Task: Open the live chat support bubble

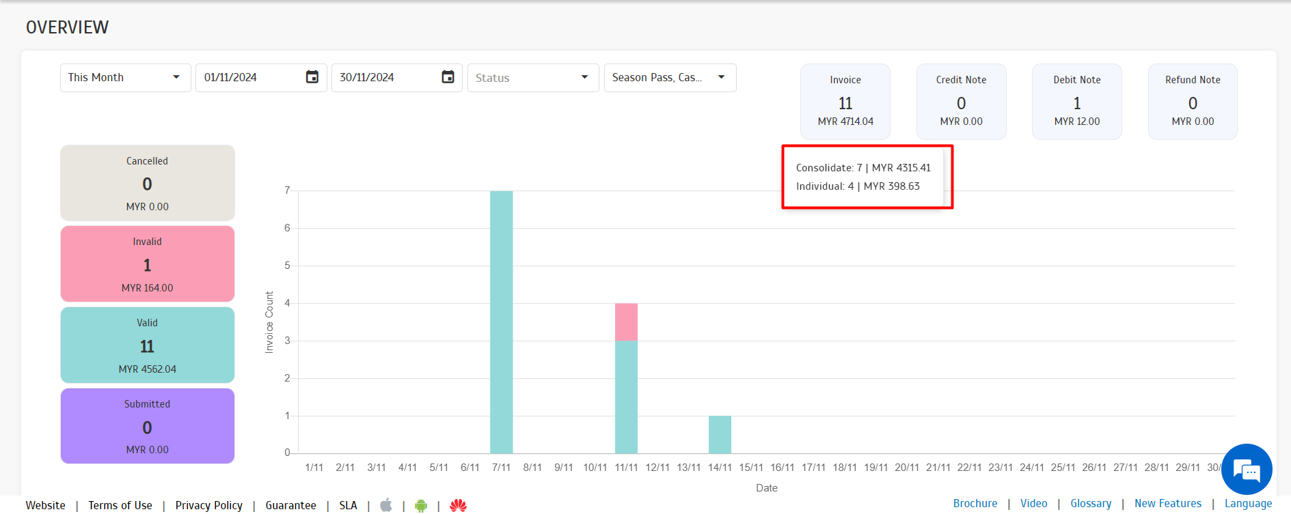Action: (1246, 470)
